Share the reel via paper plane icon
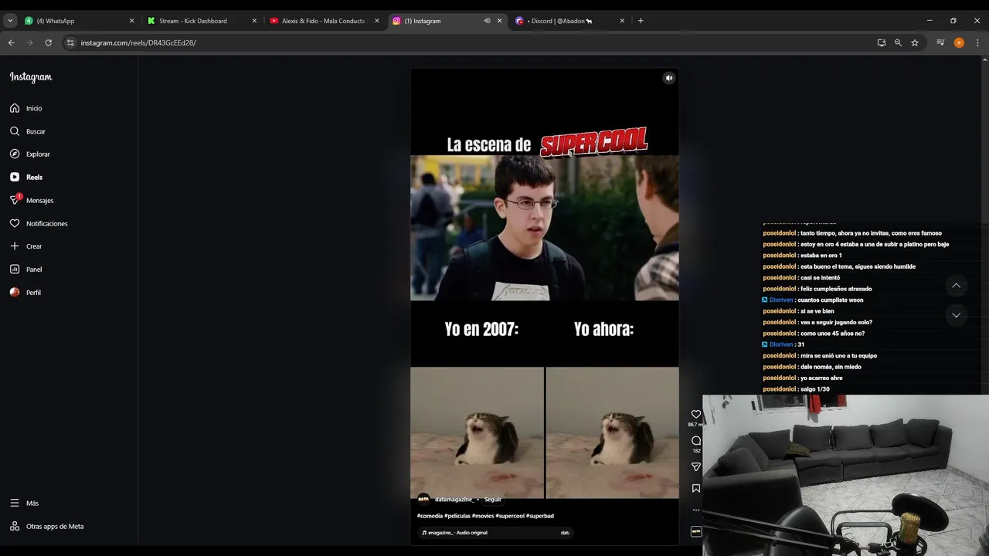Screen dimensions: 989x556 696,466
